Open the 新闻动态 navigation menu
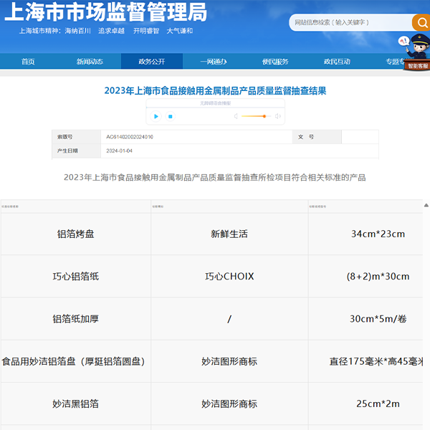 click(90, 62)
